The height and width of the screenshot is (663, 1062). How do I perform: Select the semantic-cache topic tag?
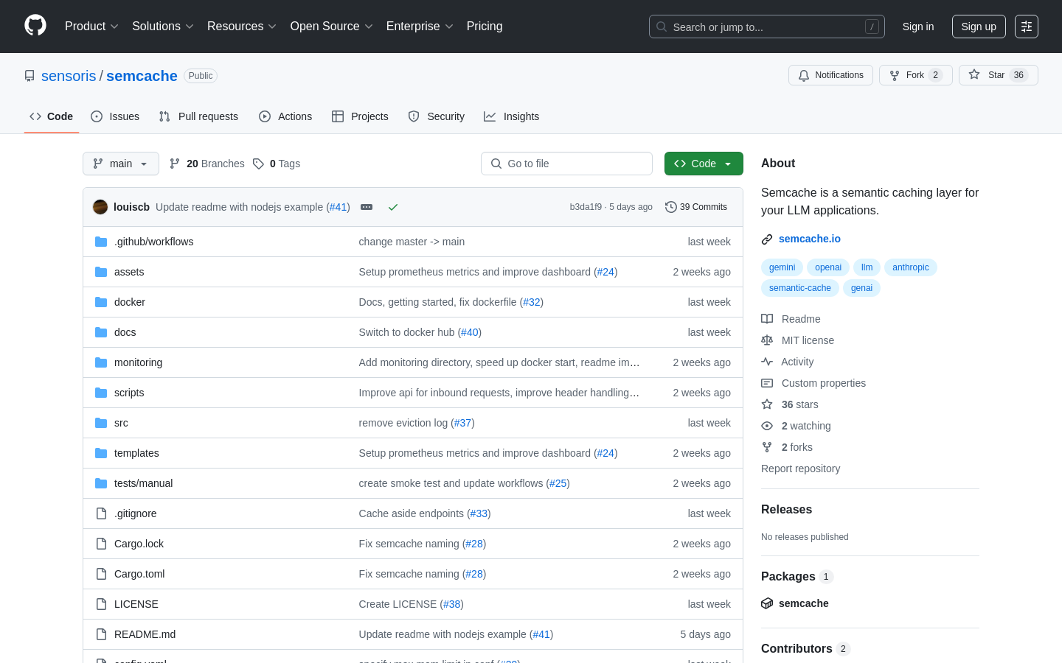click(x=799, y=288)
